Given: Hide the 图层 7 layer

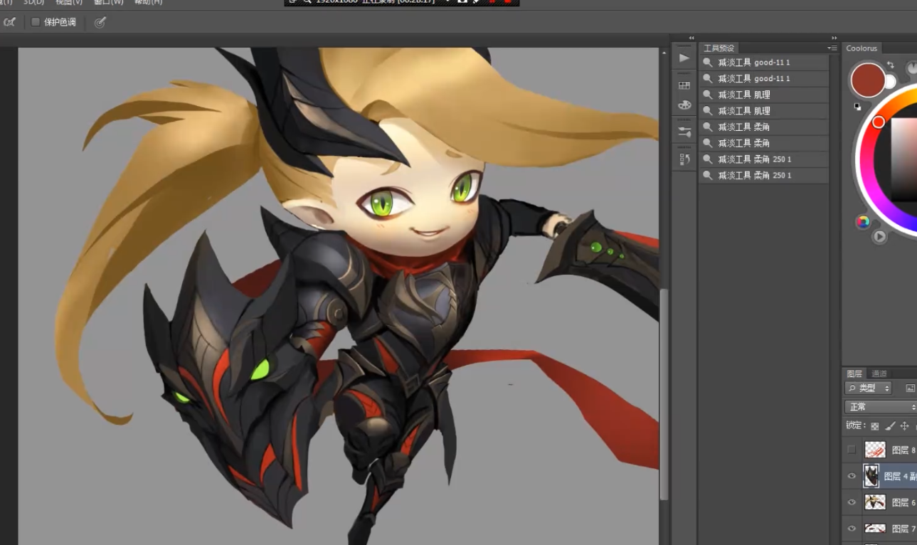Looking at the screenshot, I should (x=852, y=529).
